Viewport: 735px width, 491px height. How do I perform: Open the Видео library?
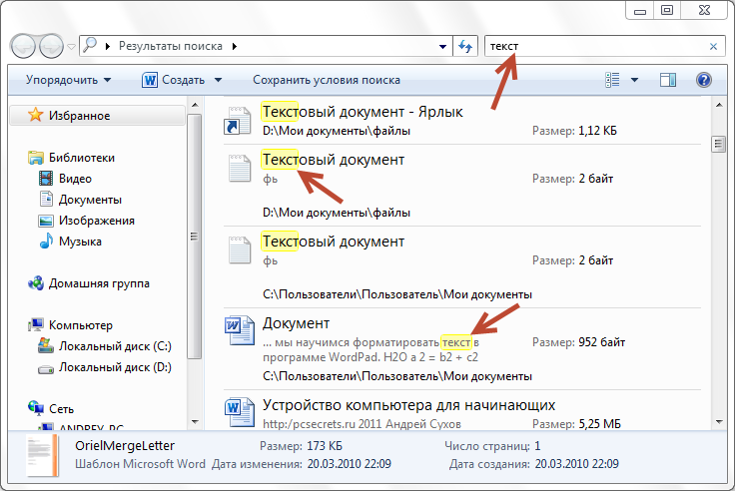75,179
